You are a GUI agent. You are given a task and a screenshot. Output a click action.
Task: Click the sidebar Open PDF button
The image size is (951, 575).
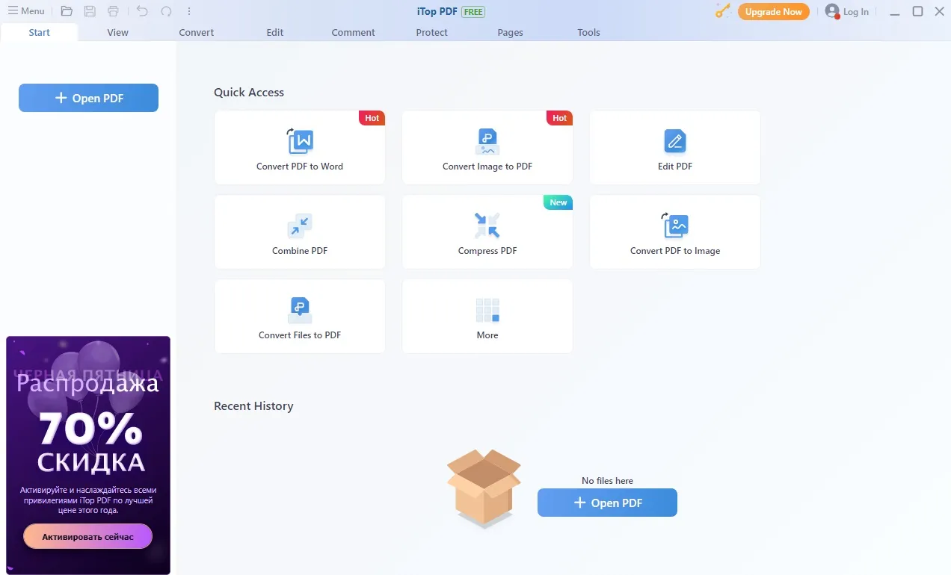point(88,98)
